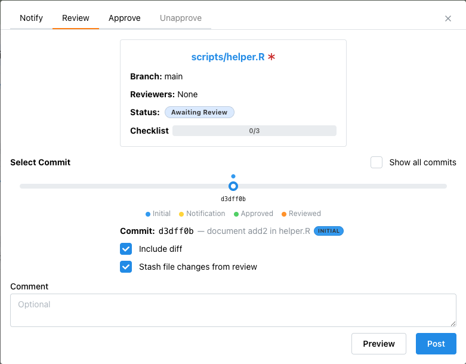Screen dimensions: 466x364
Task: Click the INITIAL badge beside the commit message
Action: 329,231
